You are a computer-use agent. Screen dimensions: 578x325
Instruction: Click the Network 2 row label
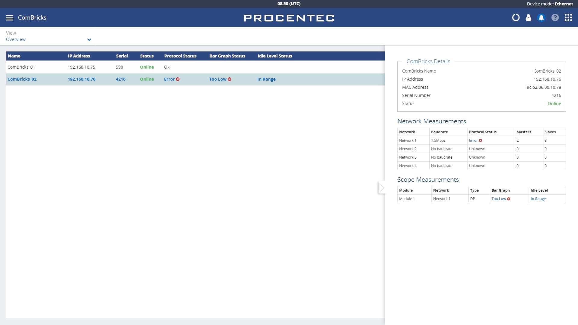(x=408, y=149)
